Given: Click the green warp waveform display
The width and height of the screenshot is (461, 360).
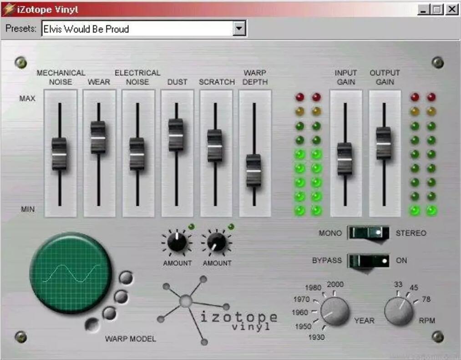Looking at the screenshot, I should coord(71,273).
